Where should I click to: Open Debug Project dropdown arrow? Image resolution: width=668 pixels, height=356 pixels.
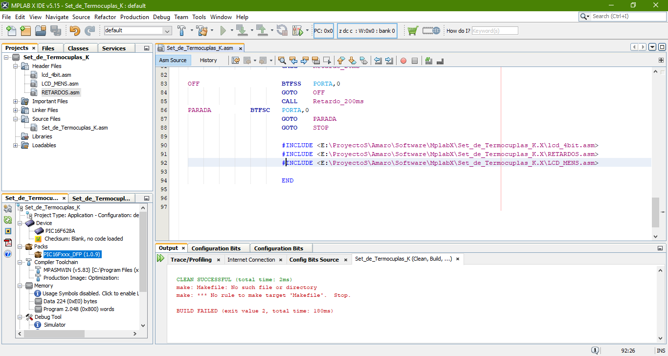click(x=307, y=30)
